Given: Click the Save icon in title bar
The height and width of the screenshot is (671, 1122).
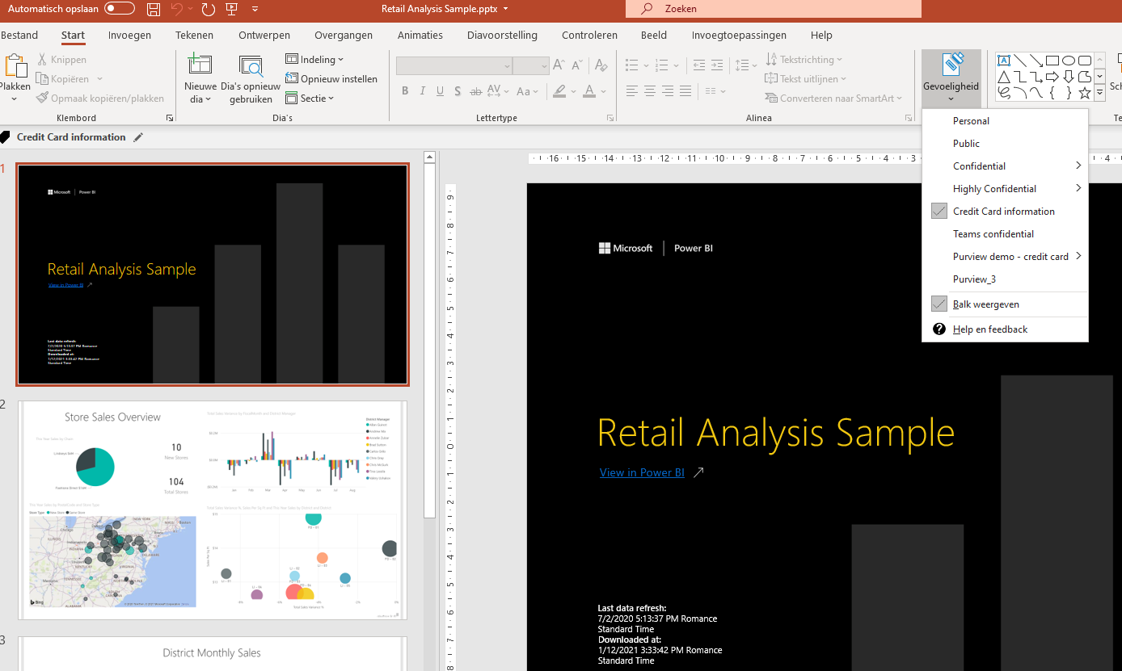Looking at the screenshot, I should [154, 9].
